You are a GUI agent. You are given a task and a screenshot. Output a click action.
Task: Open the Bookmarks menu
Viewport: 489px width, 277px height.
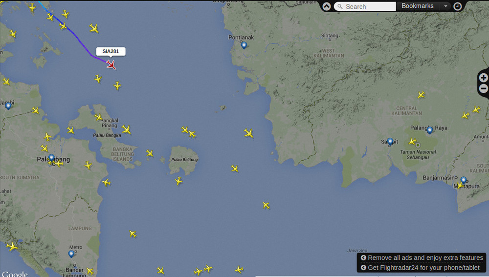pyautogui.click(x=417, y=6)
